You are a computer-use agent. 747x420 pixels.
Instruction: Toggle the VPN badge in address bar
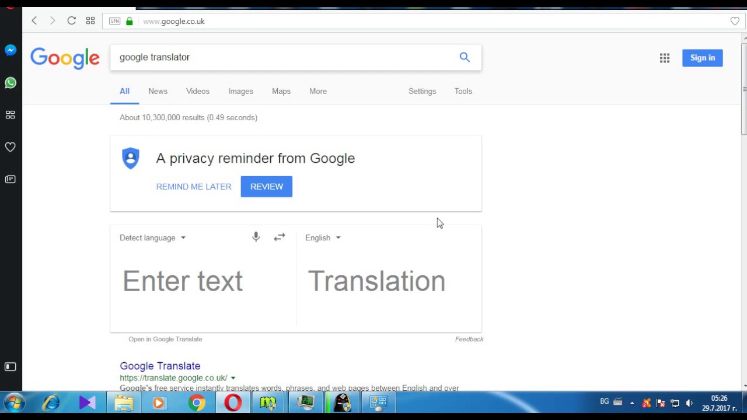[x=115, y=21]
